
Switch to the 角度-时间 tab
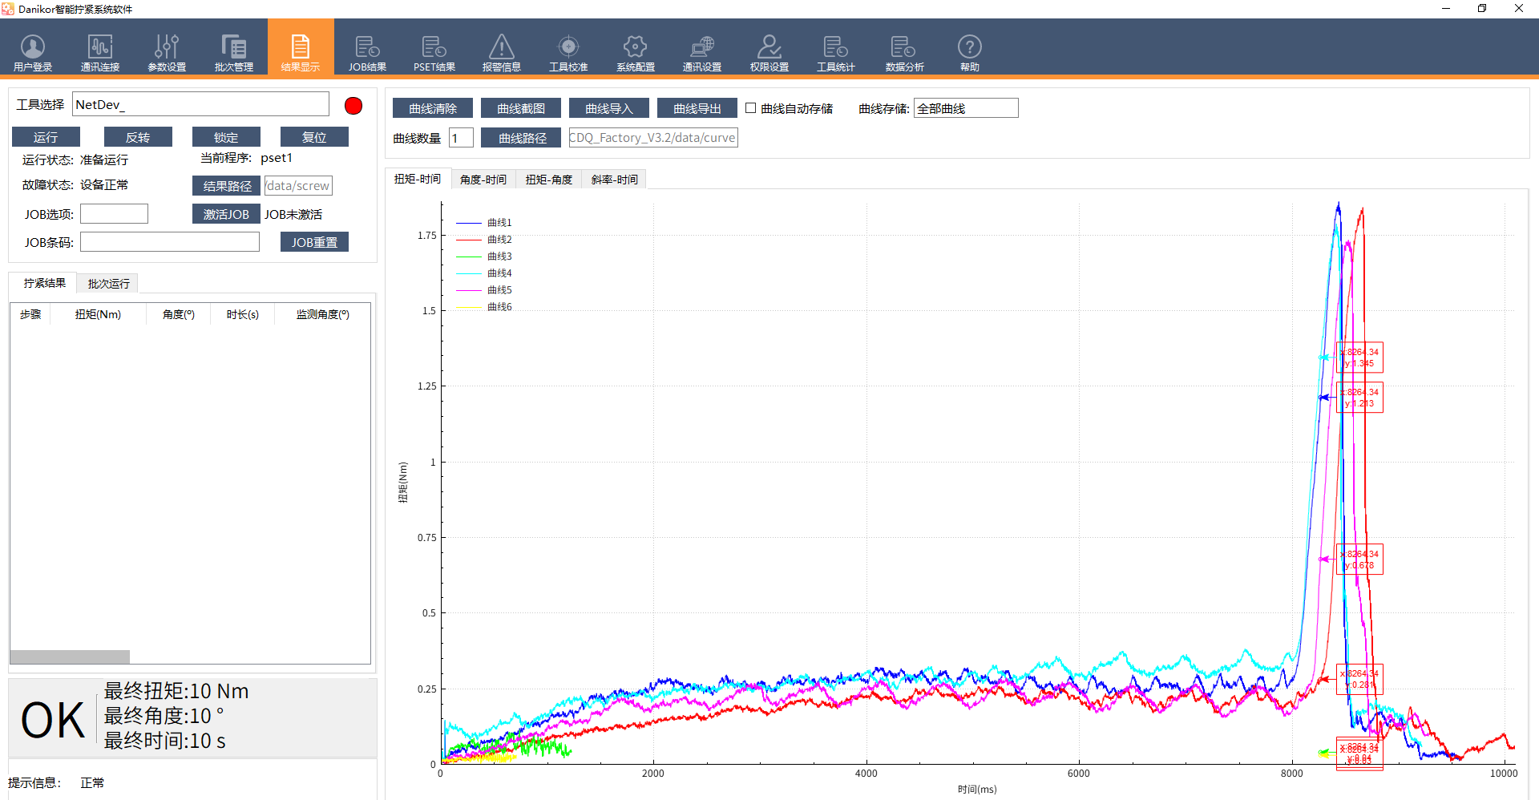(x=483, y=180)
